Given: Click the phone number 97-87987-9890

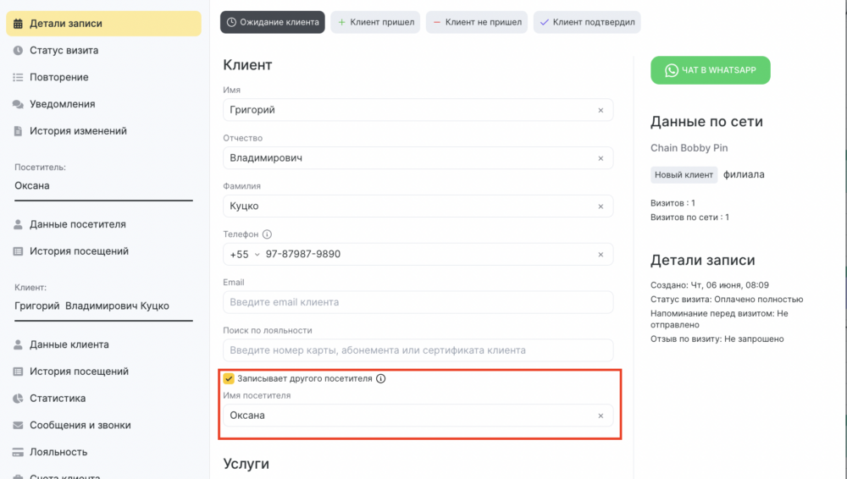Looking at the screenshot, I should [x=303, y=255].
